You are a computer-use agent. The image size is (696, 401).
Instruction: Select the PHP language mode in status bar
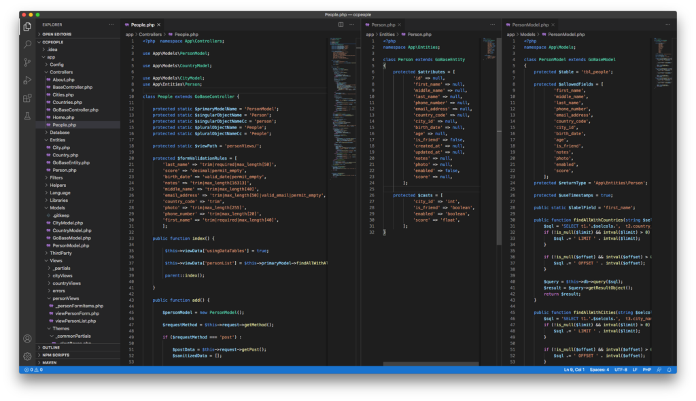[647, 370]
